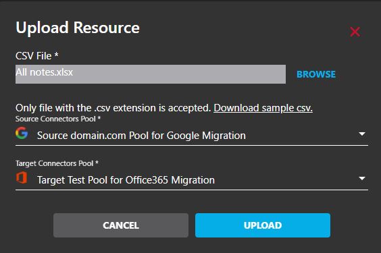Click the UPLOAD button
Viewport: 381px width, 253px height.
(263, 225)
